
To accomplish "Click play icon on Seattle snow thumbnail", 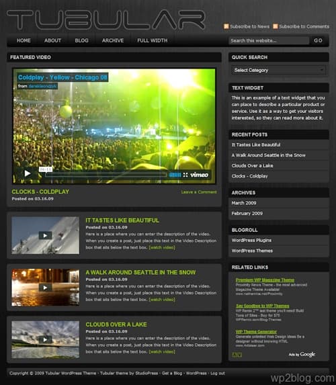I will (x=45, y=288).
